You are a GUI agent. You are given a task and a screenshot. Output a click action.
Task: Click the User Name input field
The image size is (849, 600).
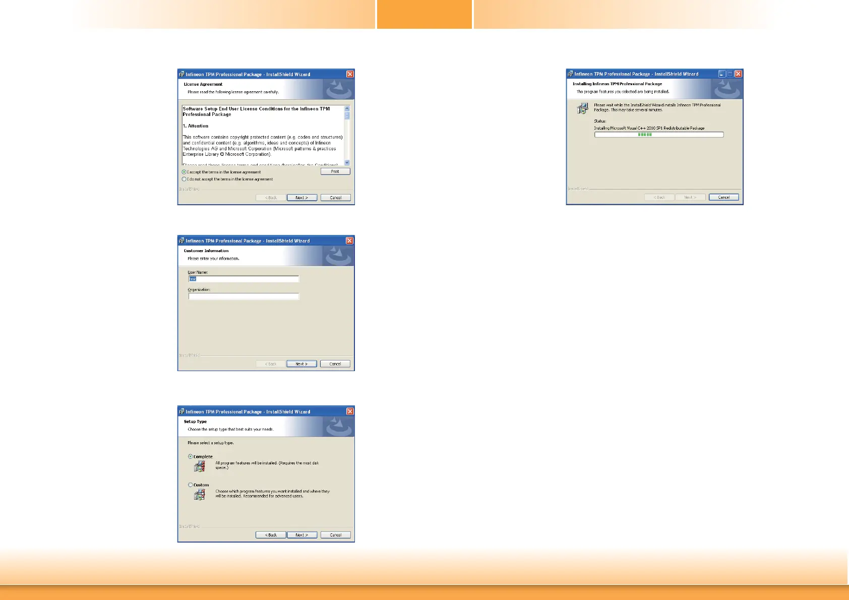[244, 279]
